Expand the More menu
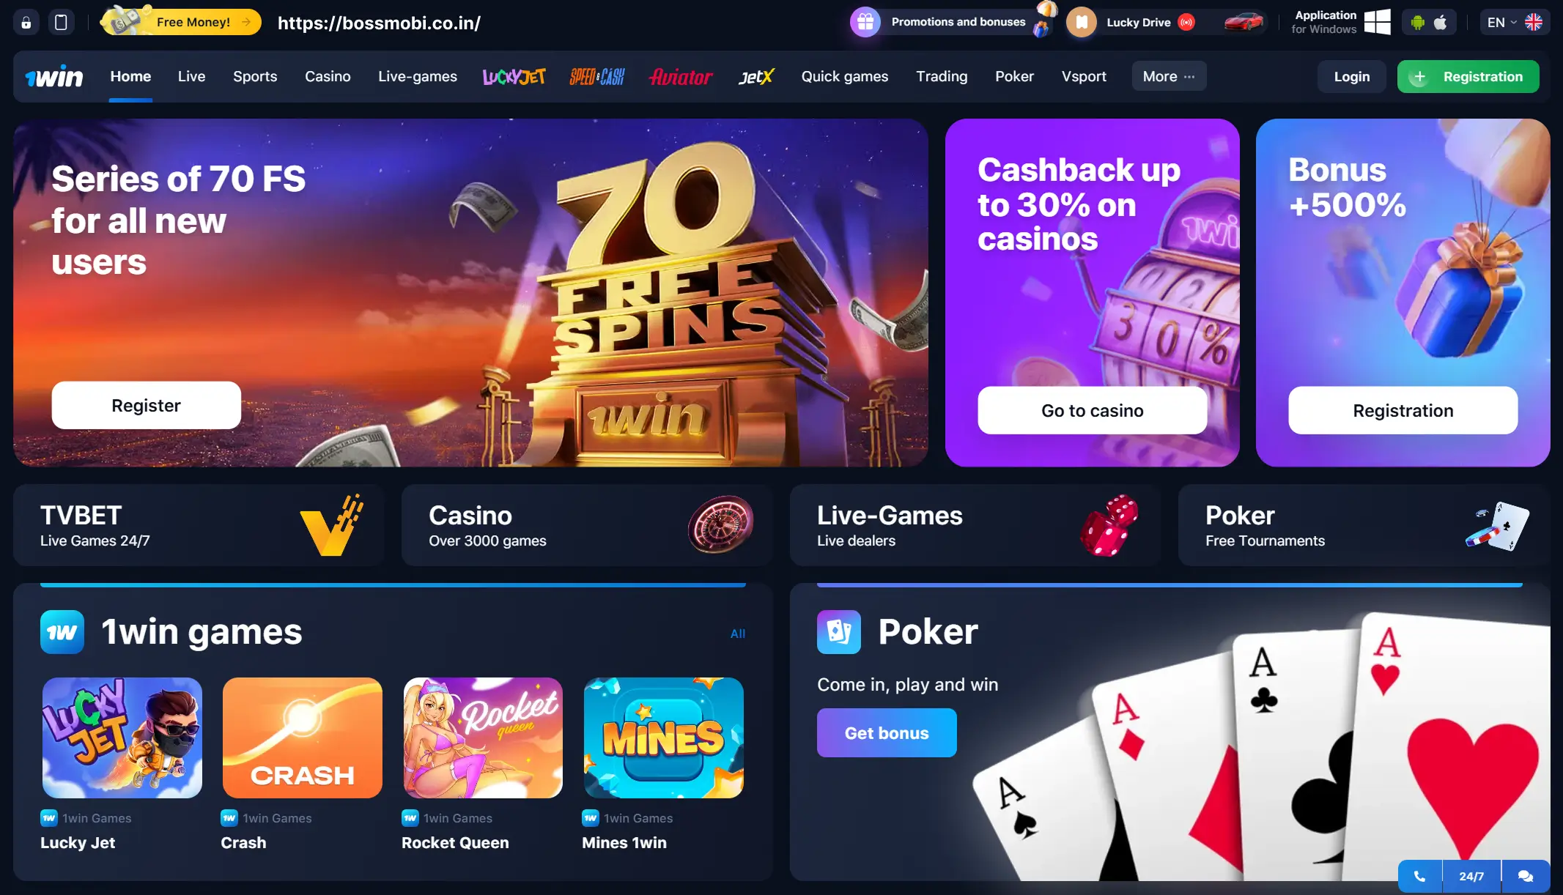 click(x=1169, y=76)
